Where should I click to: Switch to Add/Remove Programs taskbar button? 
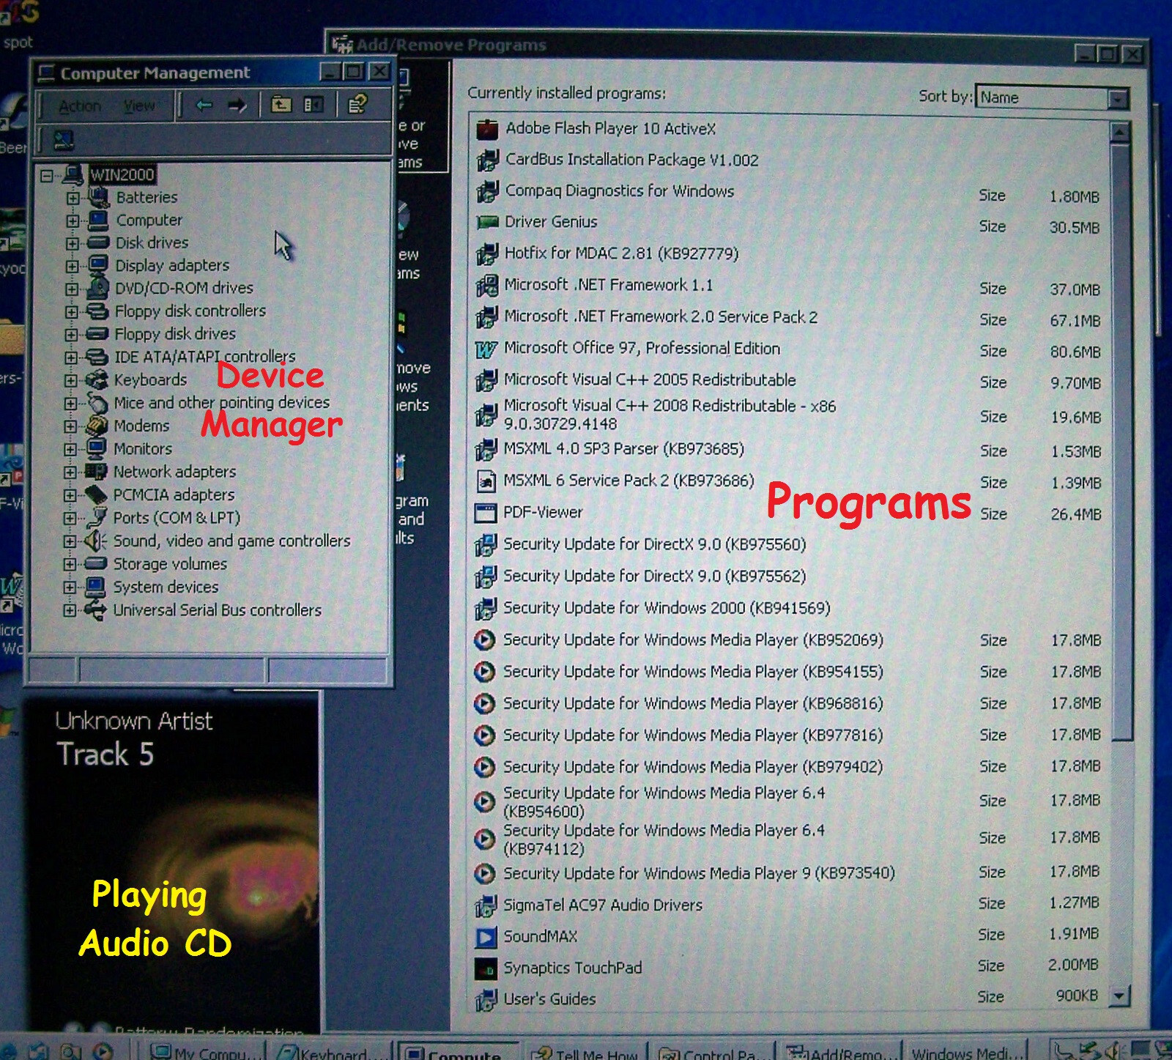coord(839,1053)
